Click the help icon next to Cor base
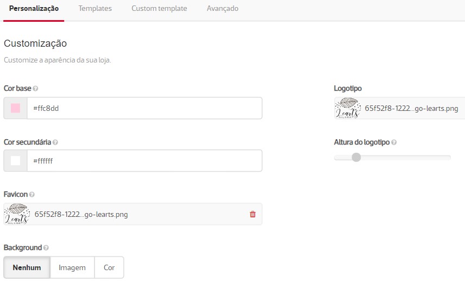The height and width of the screenshot is (281, 465). (x=35, y=89)
